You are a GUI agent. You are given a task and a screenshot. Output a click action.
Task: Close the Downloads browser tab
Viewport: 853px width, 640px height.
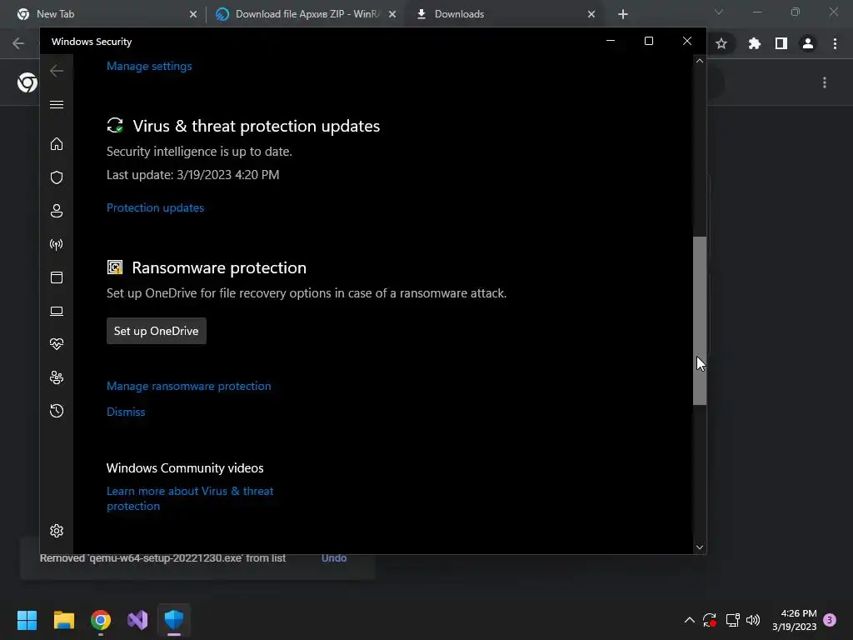coord(591,14)
